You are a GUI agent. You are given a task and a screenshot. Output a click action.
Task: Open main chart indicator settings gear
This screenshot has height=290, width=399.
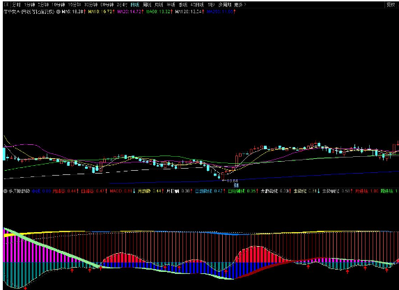tap(58, 12)
